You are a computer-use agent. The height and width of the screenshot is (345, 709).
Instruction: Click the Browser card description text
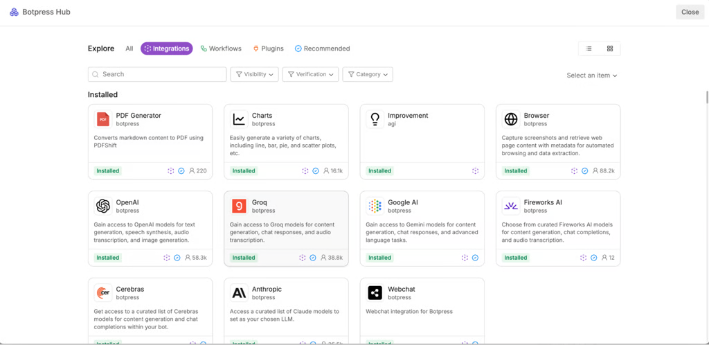tap(557, 145)
